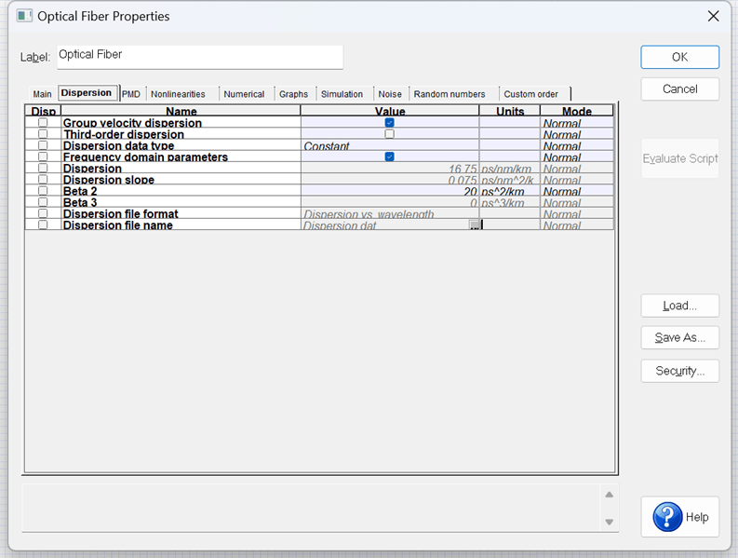Check the Disp box for Dispersion slope
This screenshot has width=738, height=558.
tap(43, 180)
